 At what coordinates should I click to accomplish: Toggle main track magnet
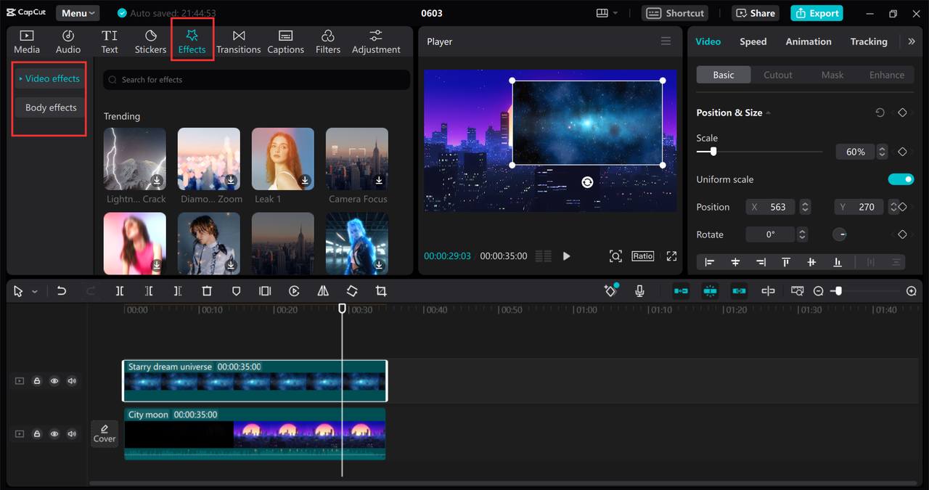coord(681,291)
